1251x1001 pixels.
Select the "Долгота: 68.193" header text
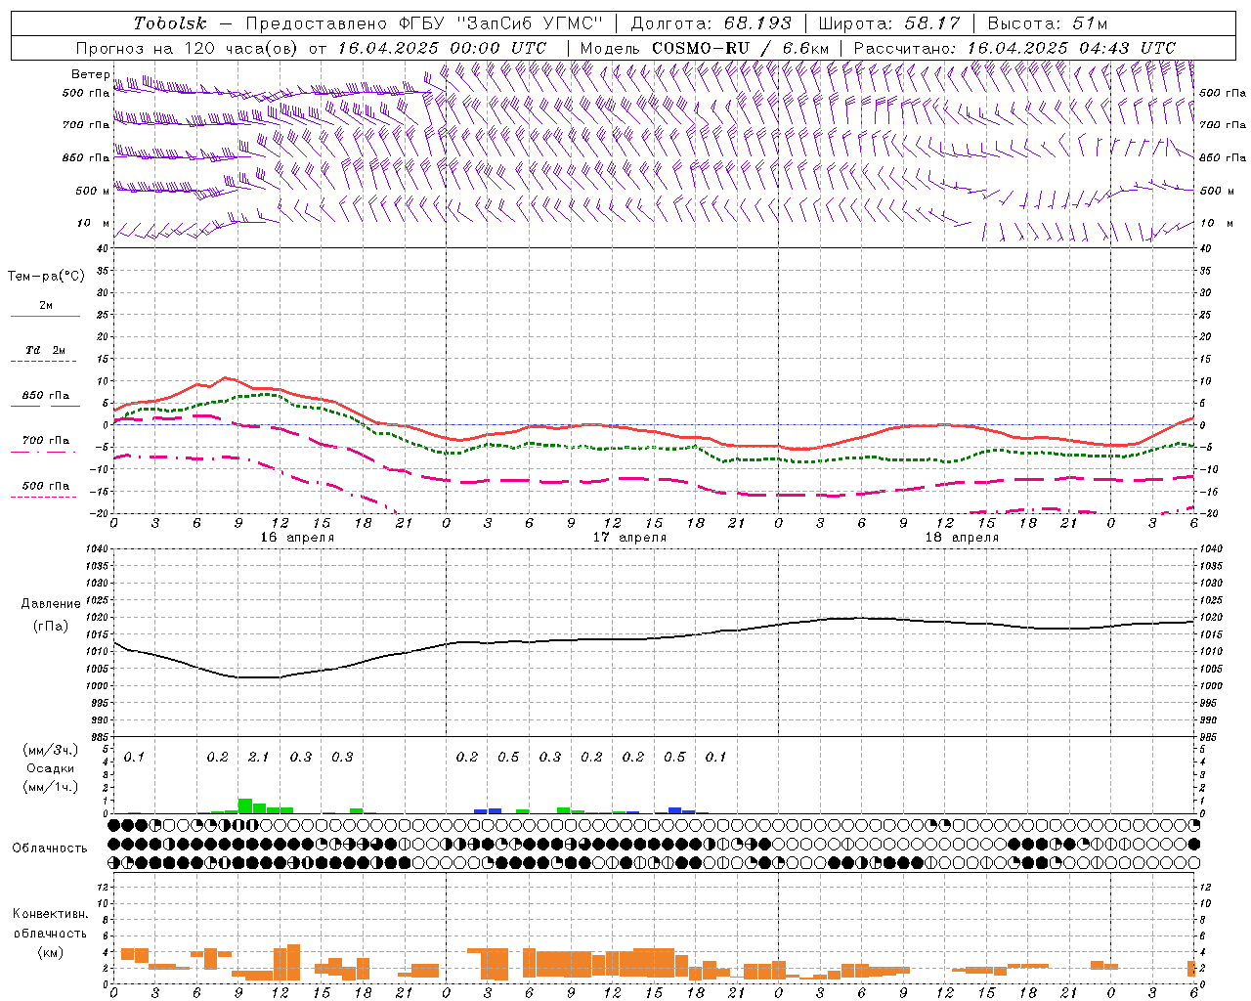[x=712, y=23]
